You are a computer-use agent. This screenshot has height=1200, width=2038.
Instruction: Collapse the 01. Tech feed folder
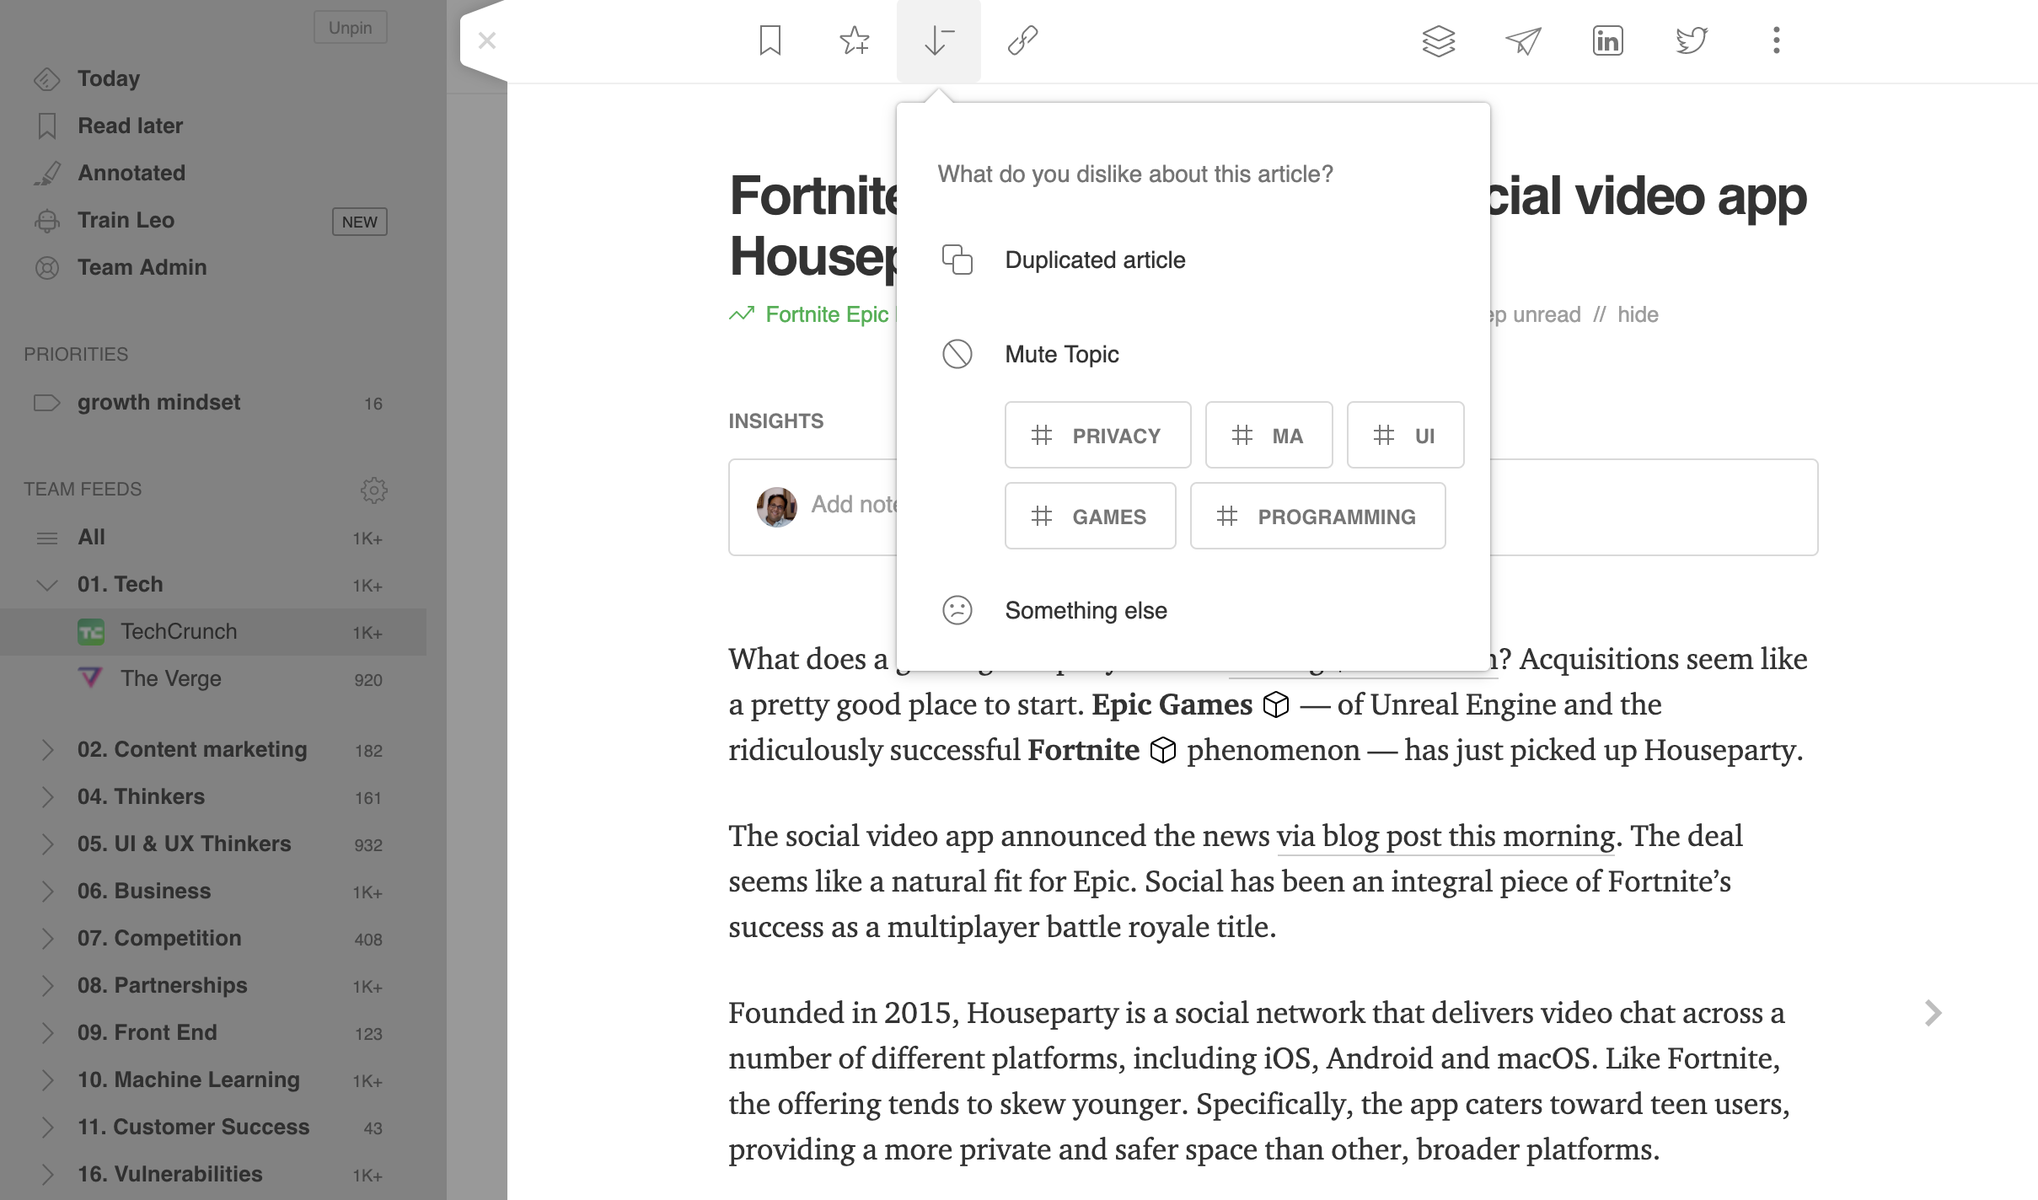47,584
